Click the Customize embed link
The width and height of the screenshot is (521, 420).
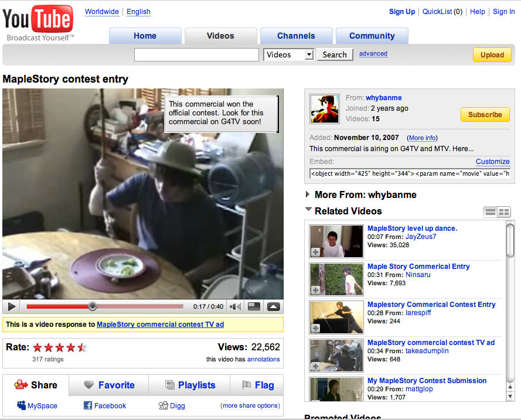pyautogui.click(x=493, y=161)
